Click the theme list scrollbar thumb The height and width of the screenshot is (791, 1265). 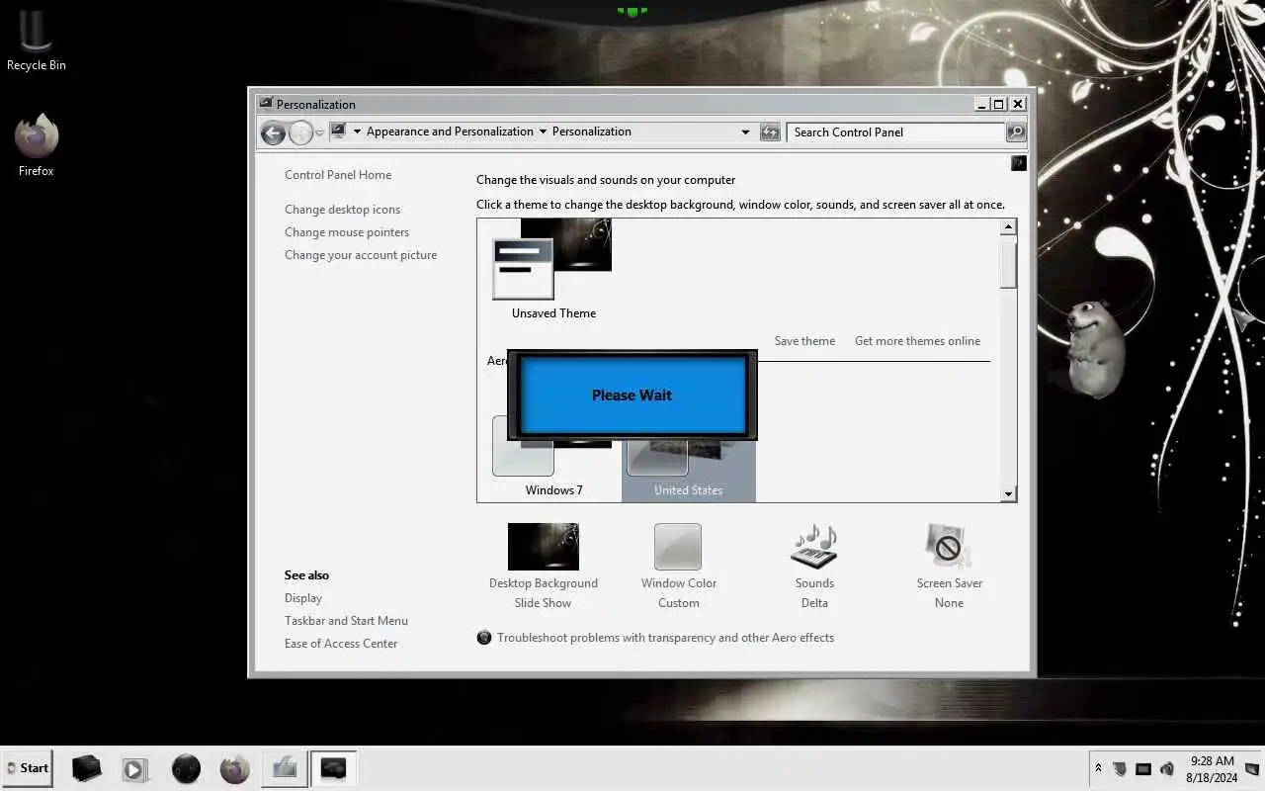(x=1008, y=263)
